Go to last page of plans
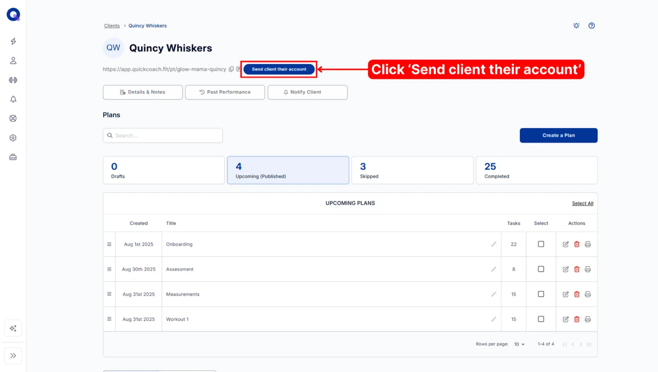This screenshot has width=658, height=372. coord(589,344)
